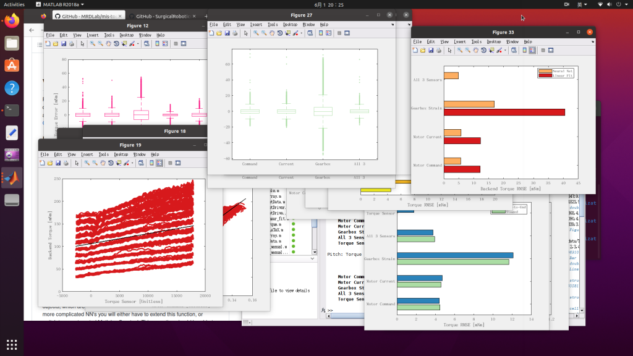Activate Rotate 3D tool in Figure 12

coord(116,44)
